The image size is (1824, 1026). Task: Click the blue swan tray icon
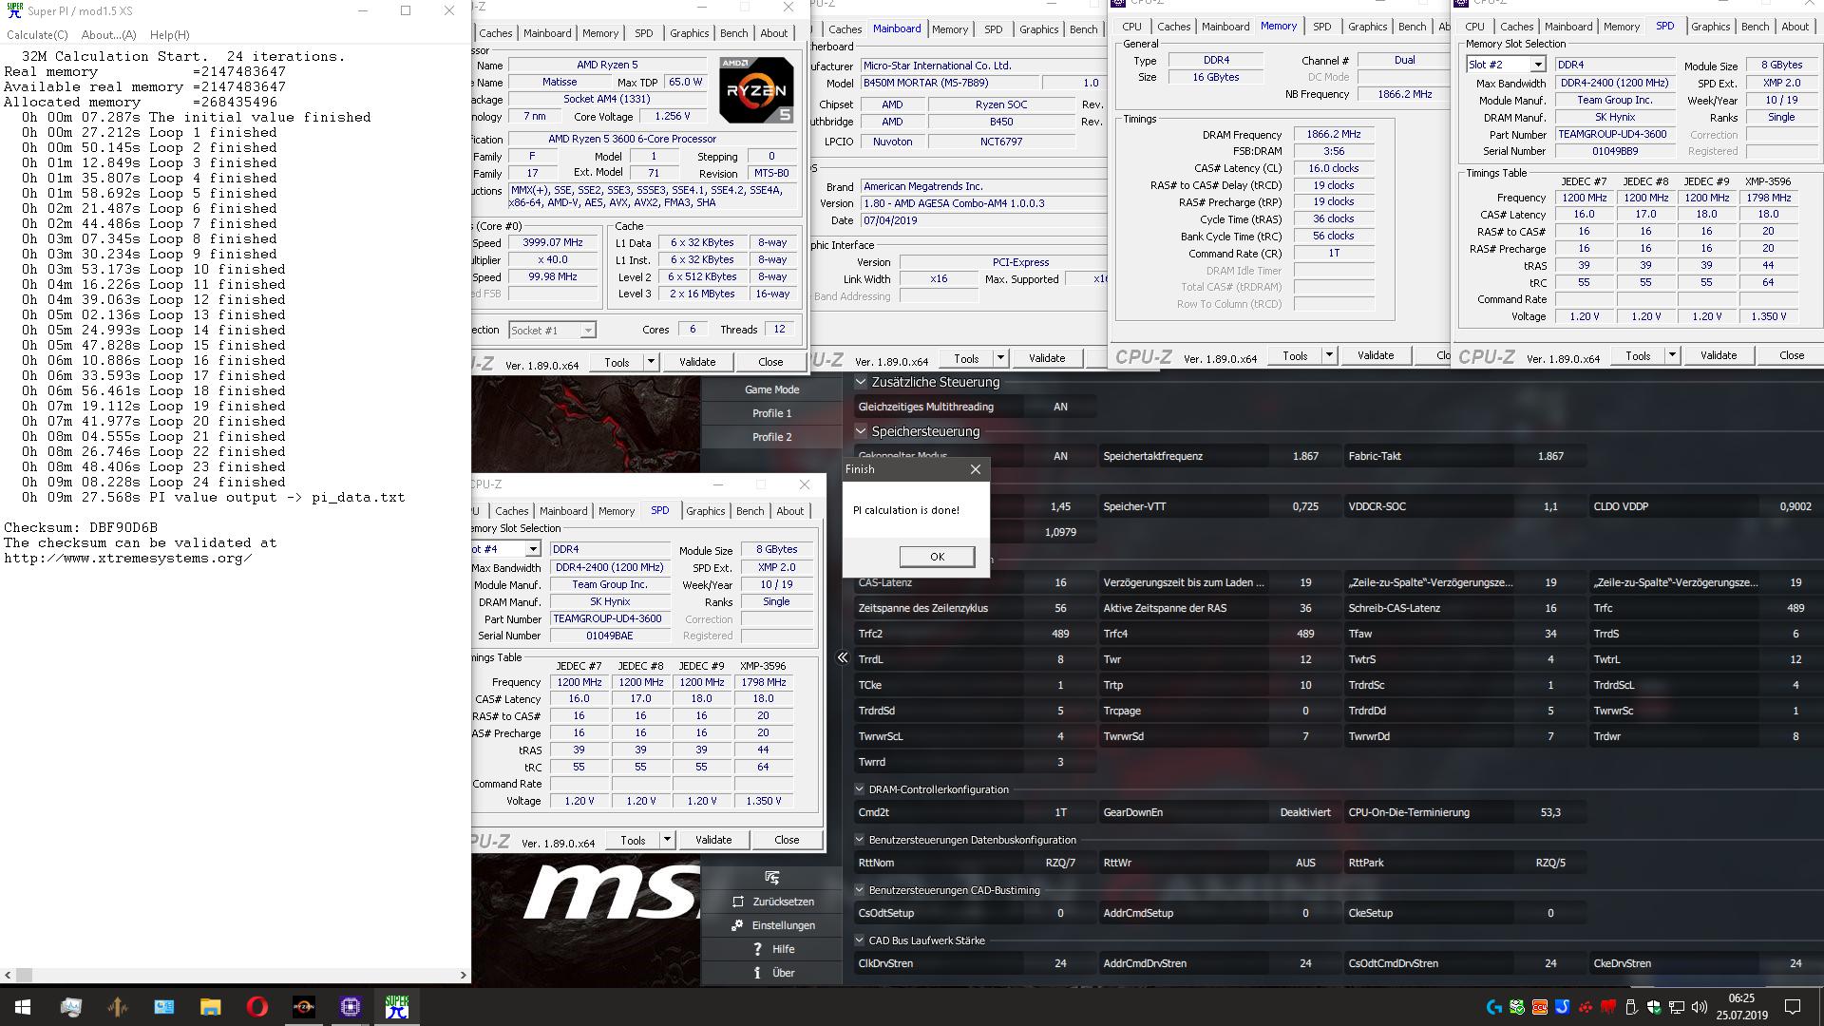[x=1563, y=1007]
